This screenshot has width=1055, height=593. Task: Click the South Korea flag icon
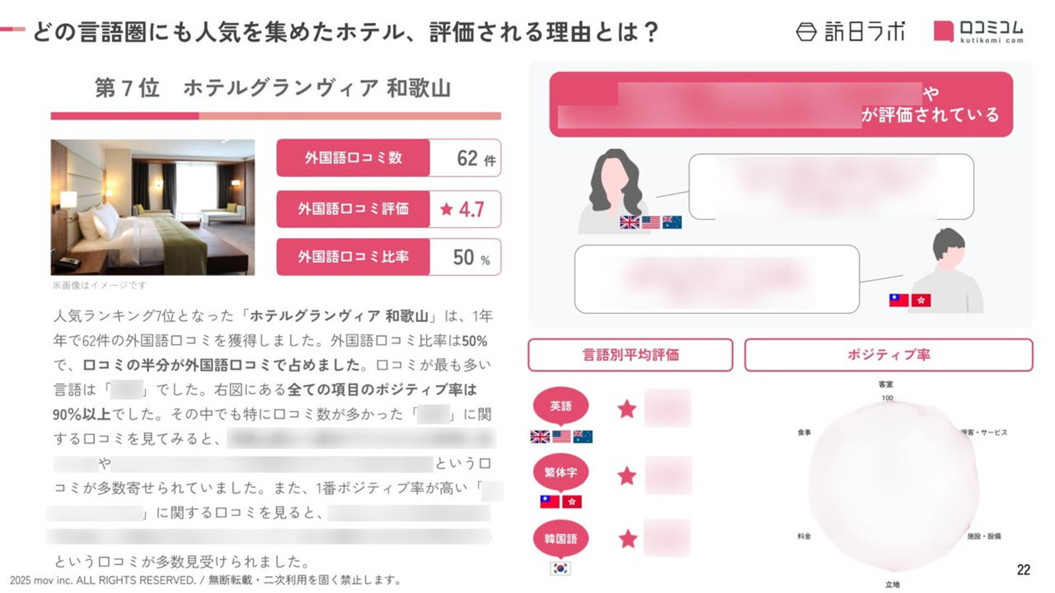(x=560, y=568)
